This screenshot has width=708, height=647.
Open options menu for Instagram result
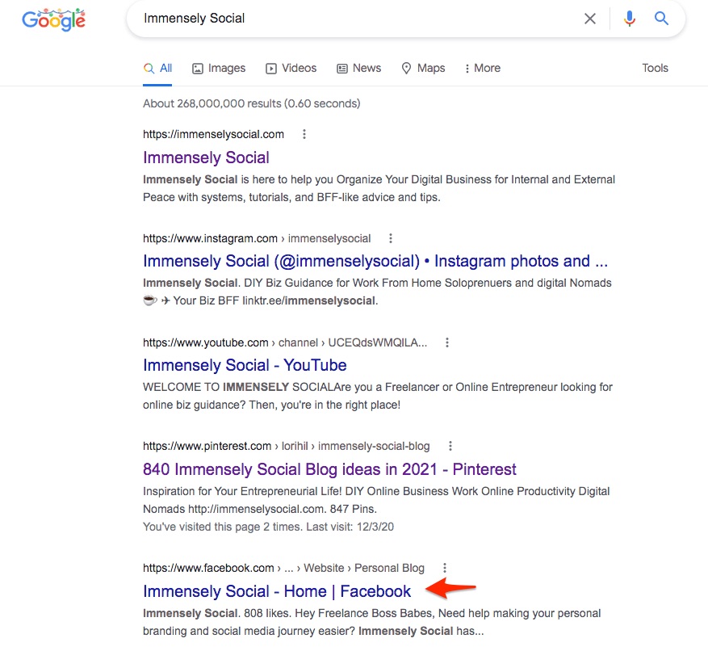click(x=391, y=238)
